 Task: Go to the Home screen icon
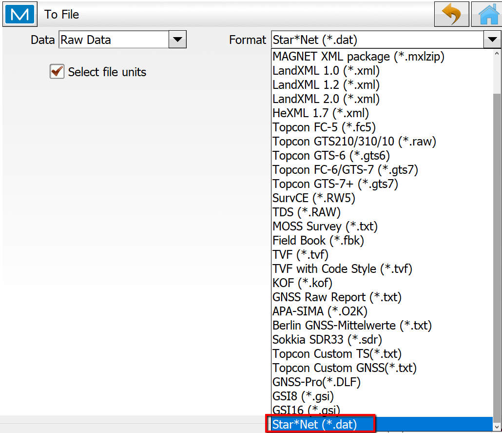[486, 14]
